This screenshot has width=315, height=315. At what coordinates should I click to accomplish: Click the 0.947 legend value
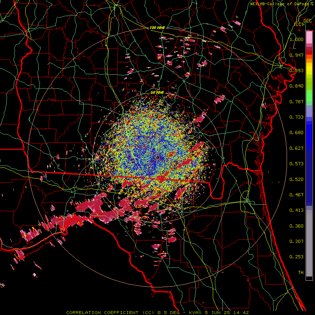296,55
